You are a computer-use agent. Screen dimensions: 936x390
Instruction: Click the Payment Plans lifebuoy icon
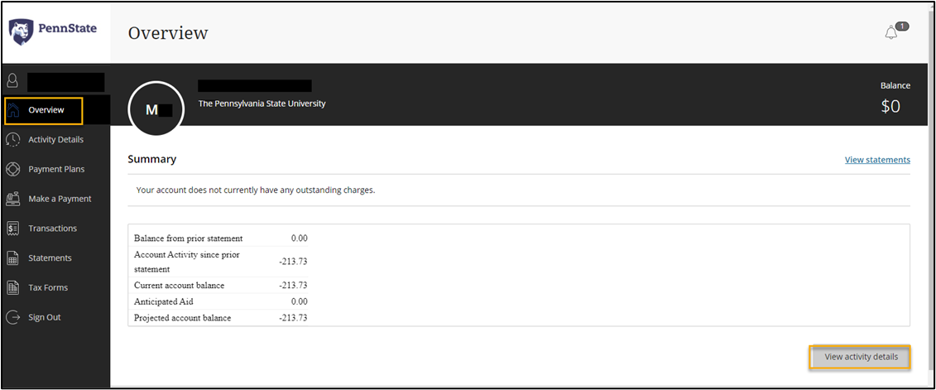13,170
